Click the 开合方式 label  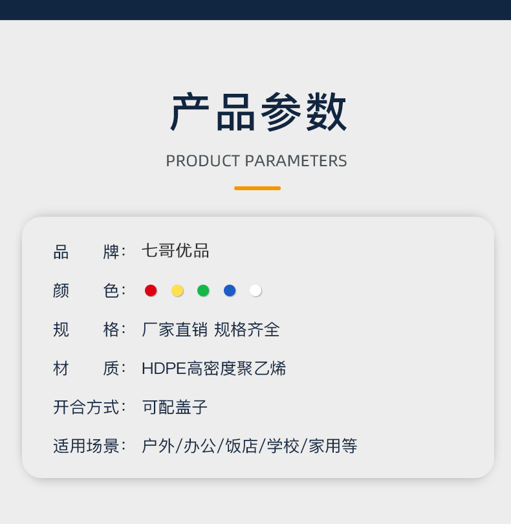89,407
